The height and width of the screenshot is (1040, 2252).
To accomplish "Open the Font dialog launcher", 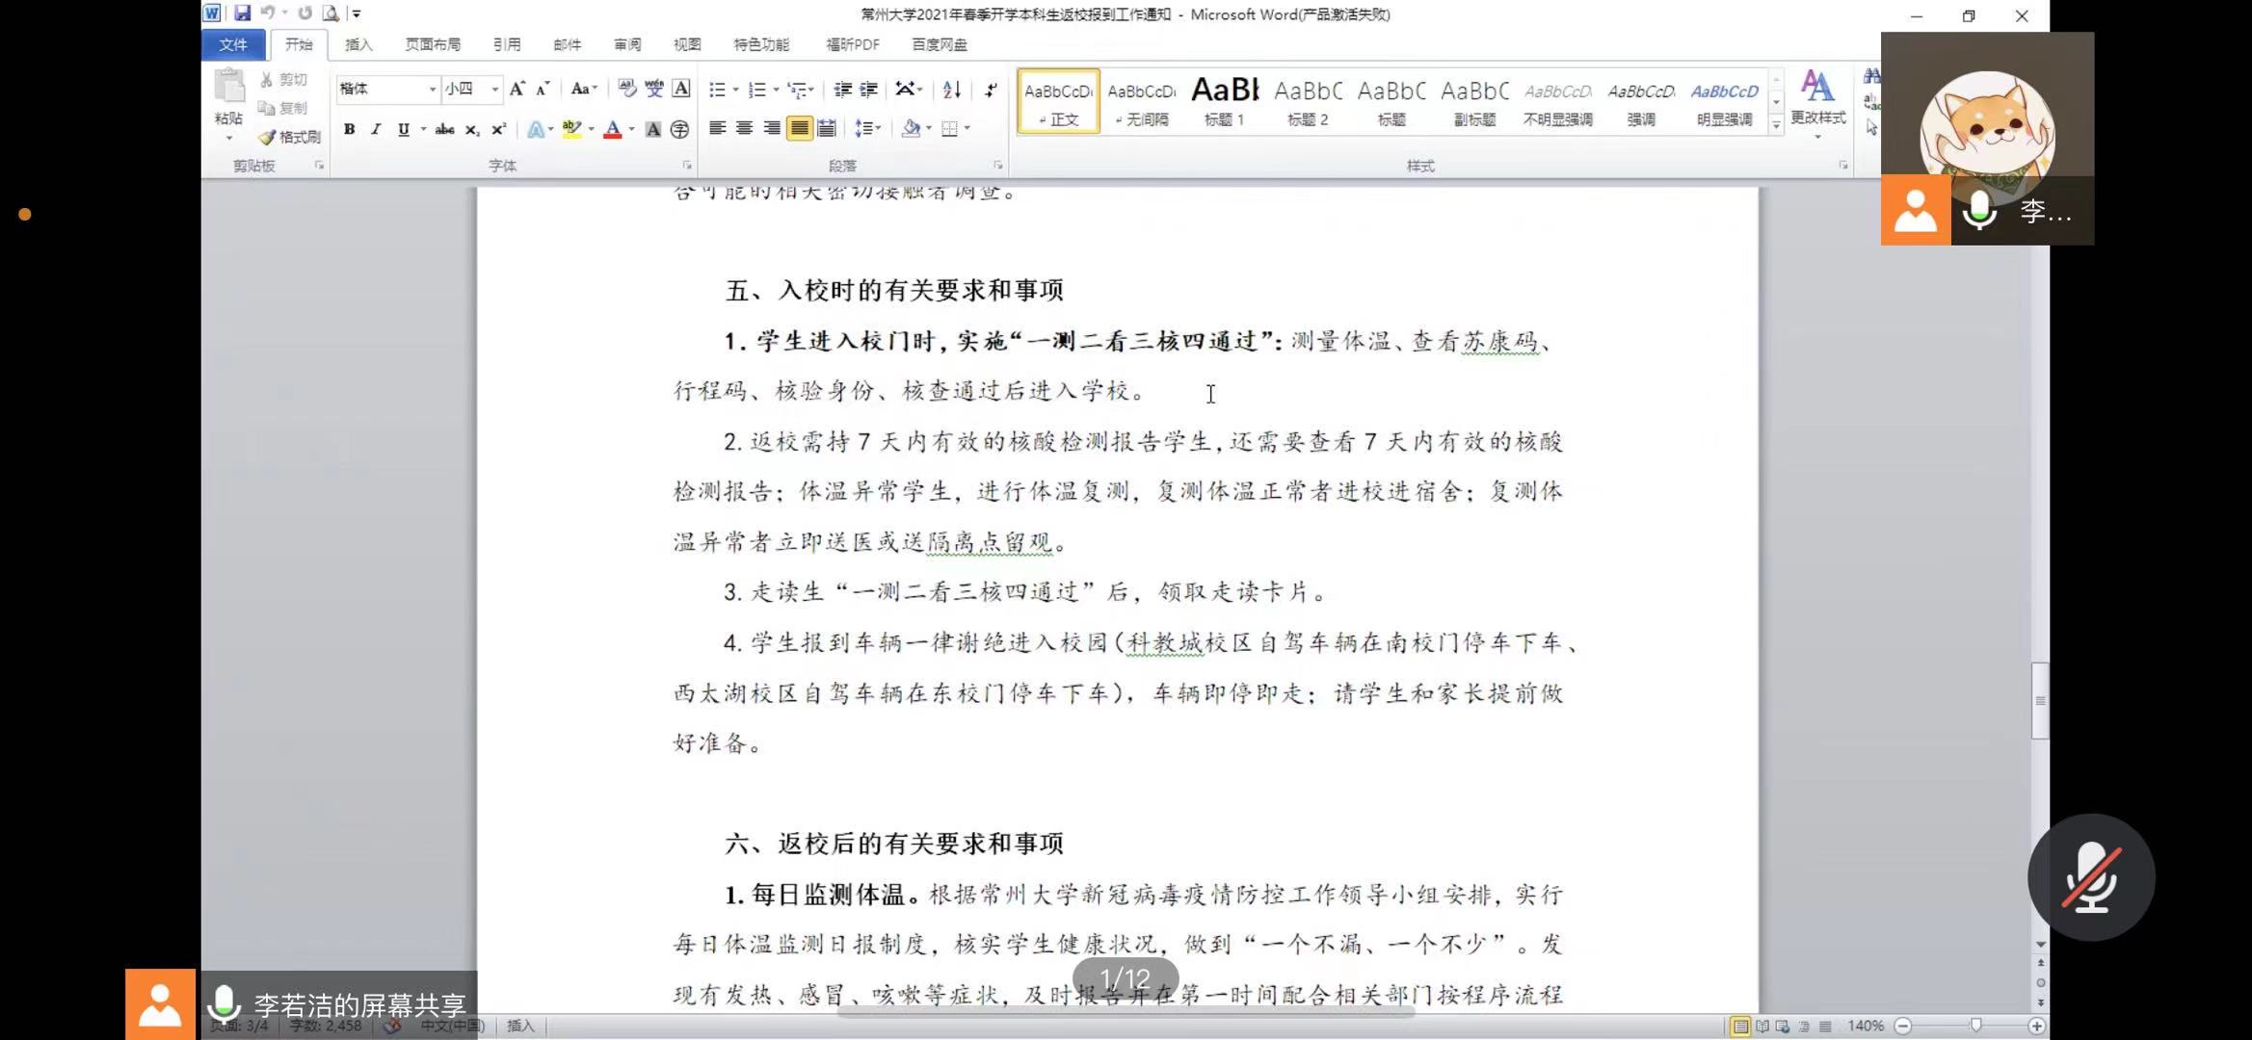I will click(687, 166).
